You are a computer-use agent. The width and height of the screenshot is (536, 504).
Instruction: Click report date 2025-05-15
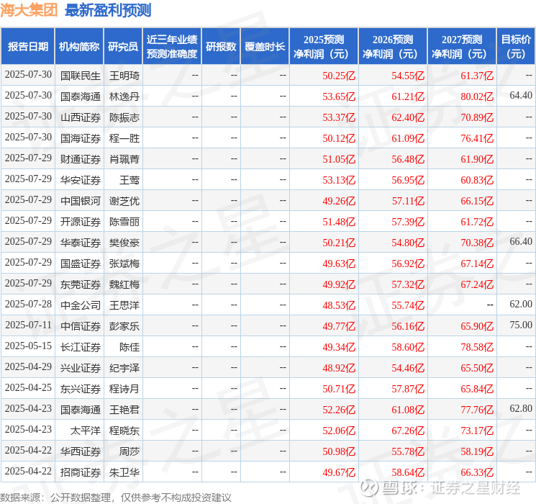coord(28,346)
